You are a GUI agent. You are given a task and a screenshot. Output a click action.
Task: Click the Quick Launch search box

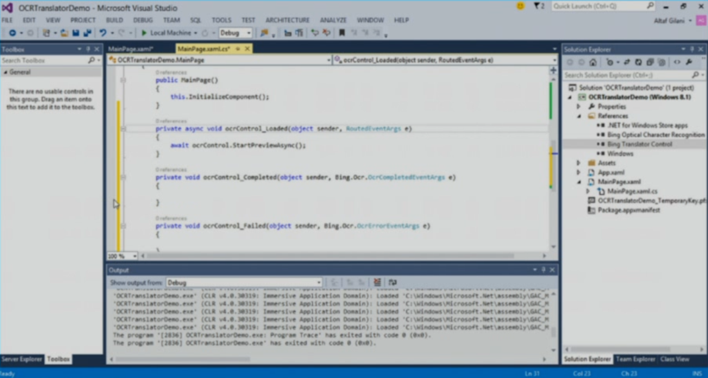(x=604, y=6)
